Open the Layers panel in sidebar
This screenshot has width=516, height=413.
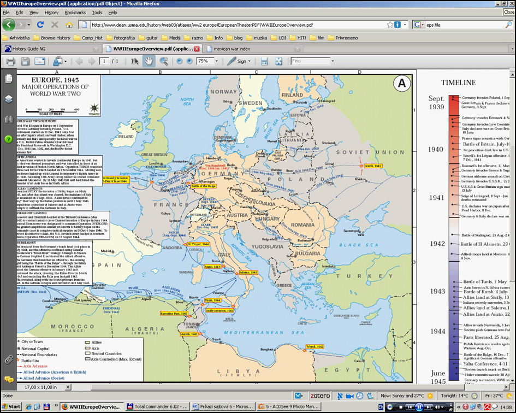9,99
